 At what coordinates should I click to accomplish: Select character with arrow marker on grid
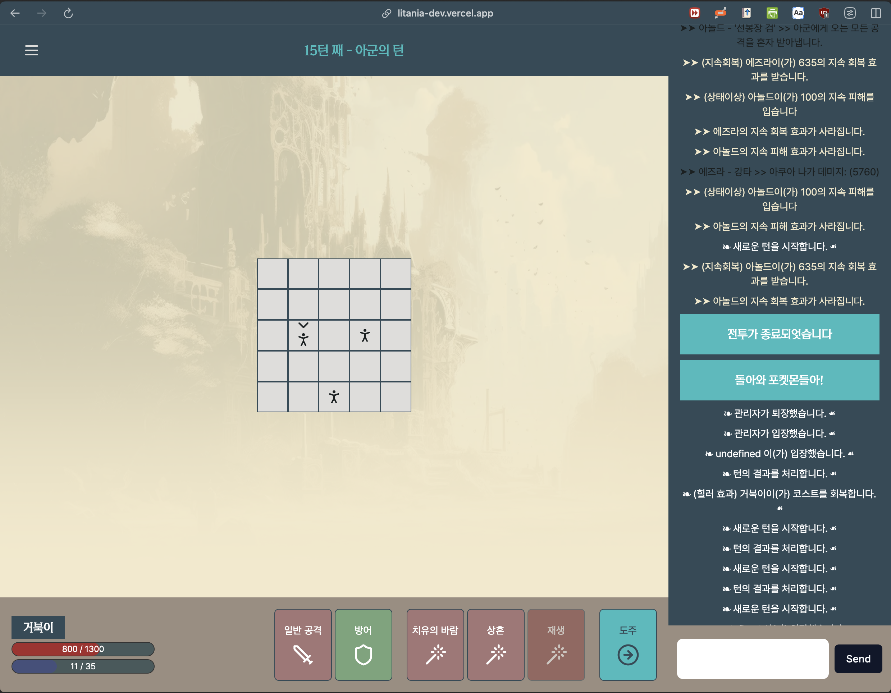pyautogui.click(x=303, y=339)
